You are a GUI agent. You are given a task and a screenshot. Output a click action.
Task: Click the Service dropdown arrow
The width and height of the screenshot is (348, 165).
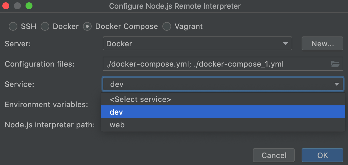336,84
